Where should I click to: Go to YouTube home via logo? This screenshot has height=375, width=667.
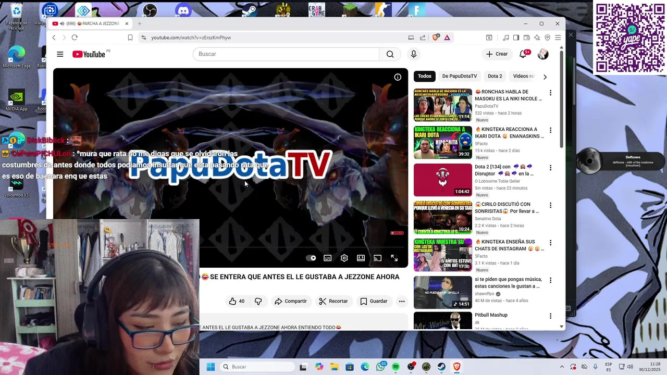(x=89, y=54)
